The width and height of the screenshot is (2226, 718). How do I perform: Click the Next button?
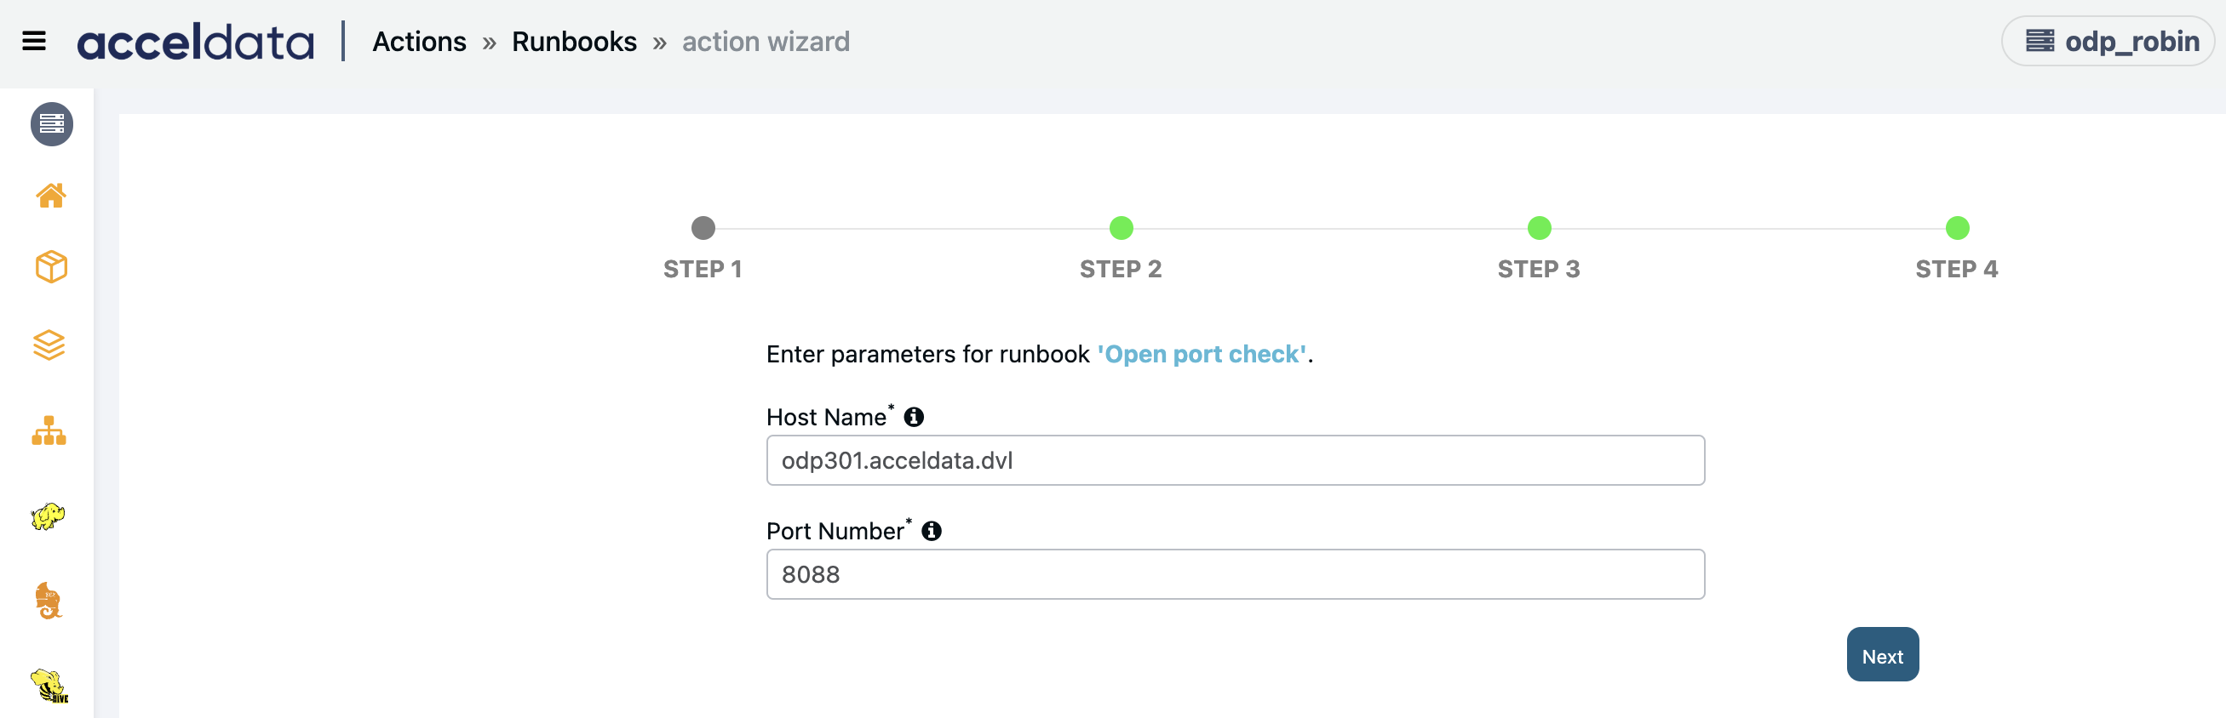click(1882, 654)
